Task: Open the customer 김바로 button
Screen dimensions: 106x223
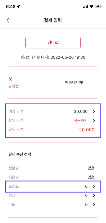Action: [x=53, y=43]
